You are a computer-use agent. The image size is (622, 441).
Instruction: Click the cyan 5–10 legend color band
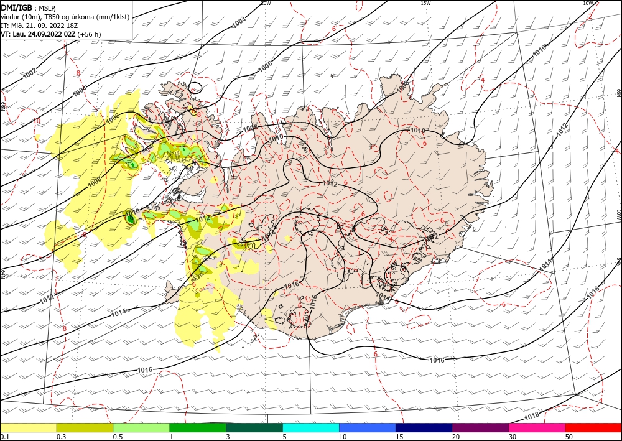pyautogui.click(x=311, y=427)
